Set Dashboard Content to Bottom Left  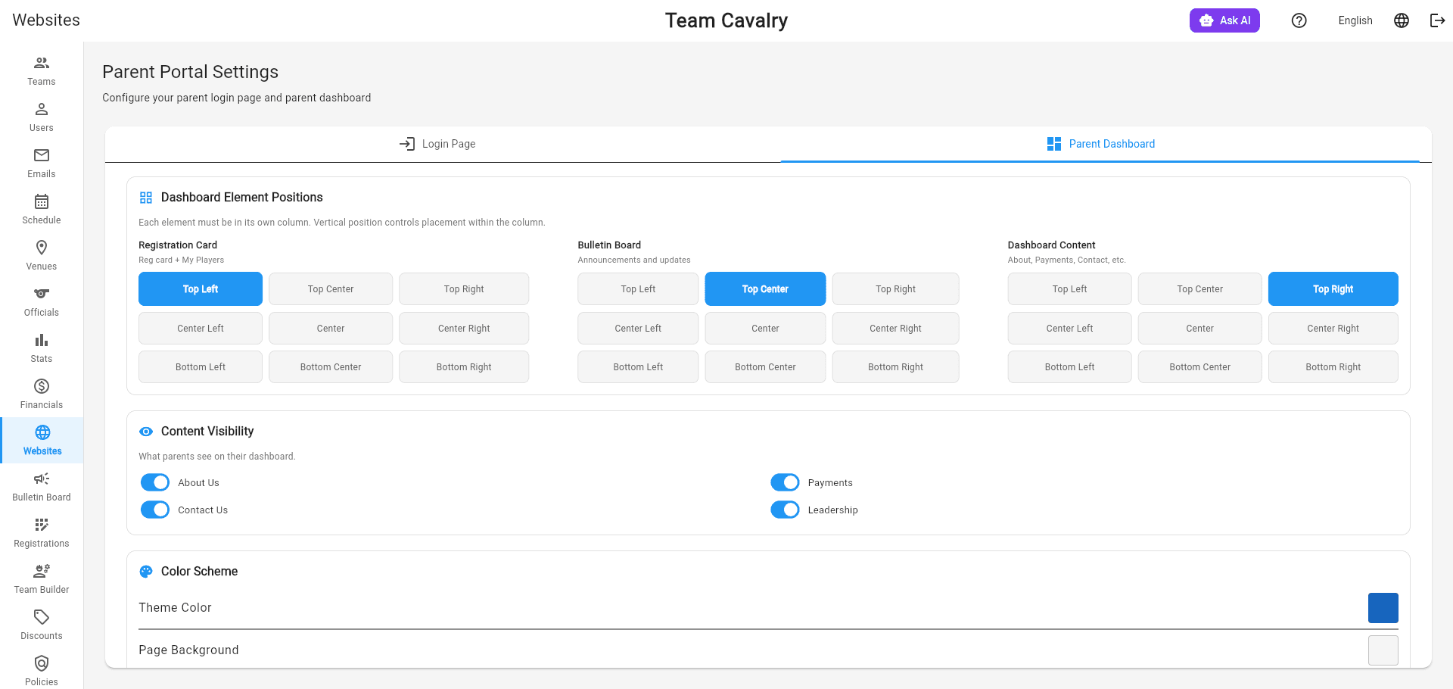pos(1069,367)
